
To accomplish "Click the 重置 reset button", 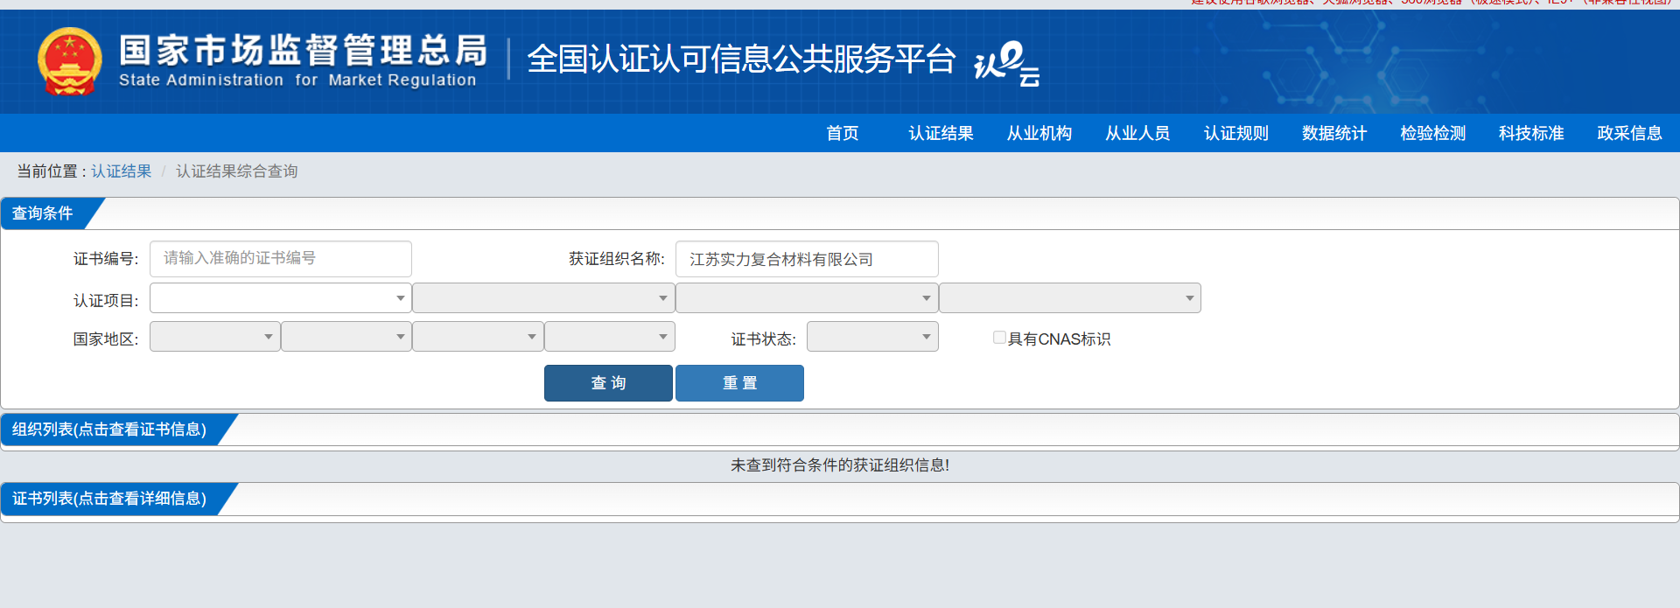I will tap(739, 383).
